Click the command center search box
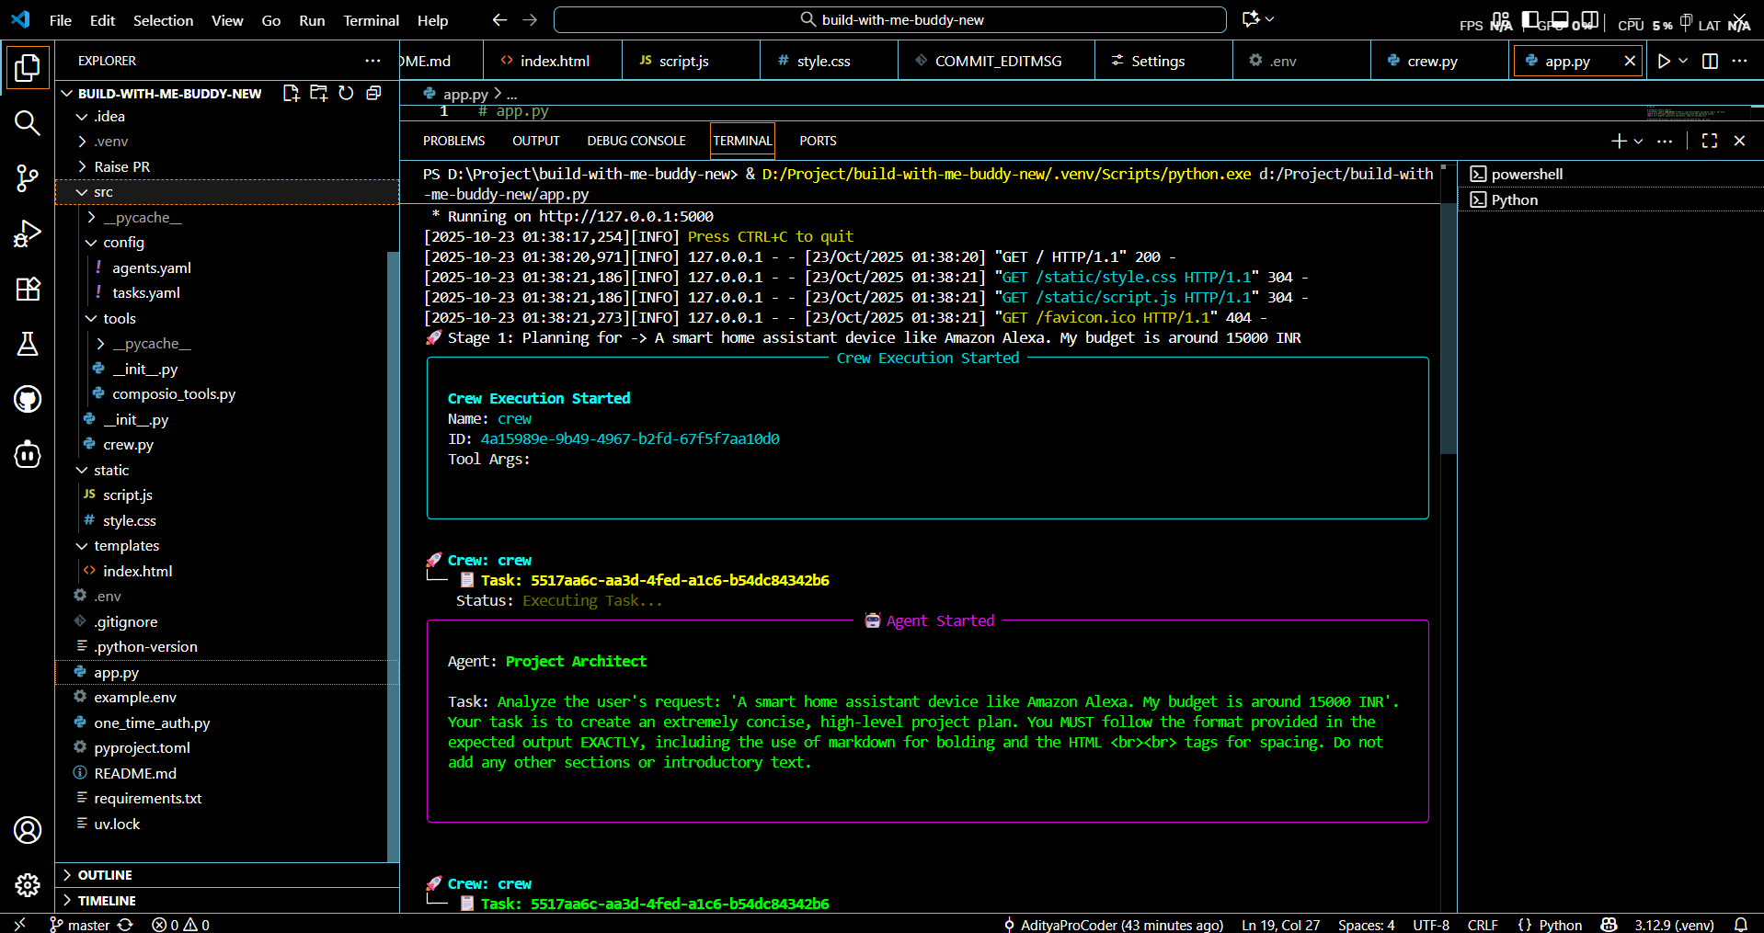The height and width of the screenshot is (933, 1764). pyautogui.click(x=889, y=20)
